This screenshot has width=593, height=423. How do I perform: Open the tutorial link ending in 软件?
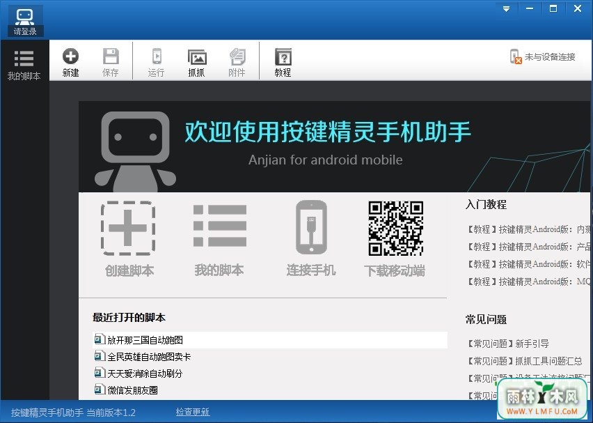tap(528, 264)
